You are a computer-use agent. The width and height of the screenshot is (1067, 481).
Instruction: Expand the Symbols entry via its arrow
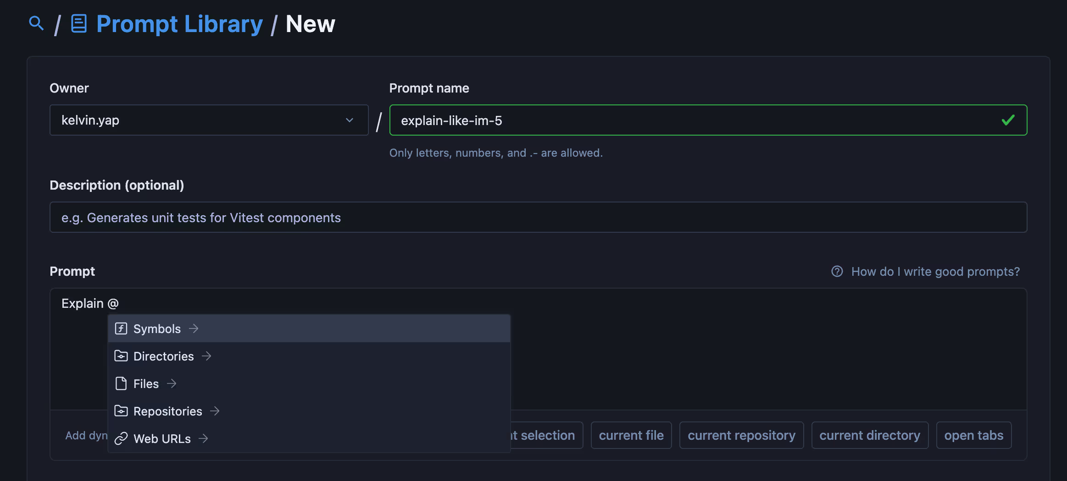coord(195,328)
